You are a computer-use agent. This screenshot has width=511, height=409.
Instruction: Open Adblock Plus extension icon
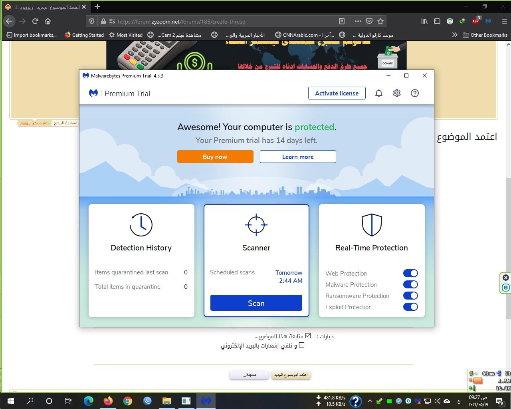pos(476,21)
